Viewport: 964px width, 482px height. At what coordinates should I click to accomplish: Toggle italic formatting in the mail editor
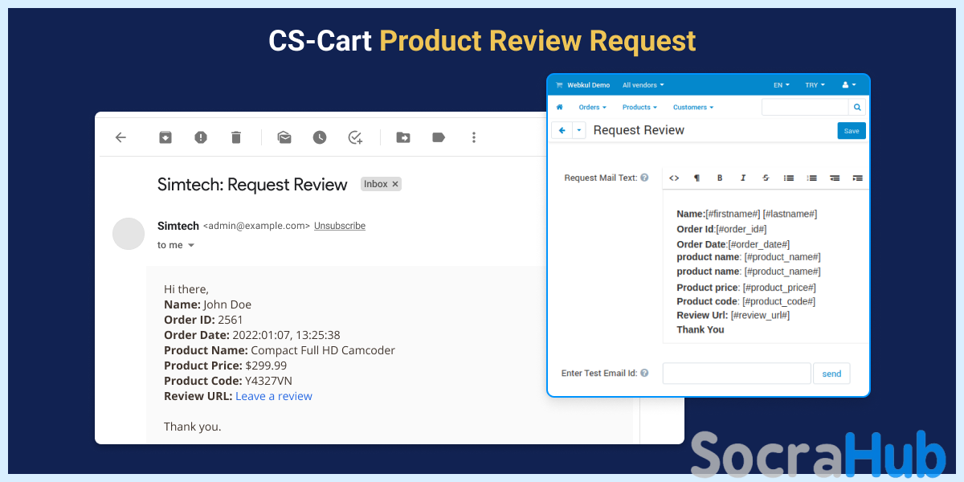pyautogui.click(x=743, y=178)
